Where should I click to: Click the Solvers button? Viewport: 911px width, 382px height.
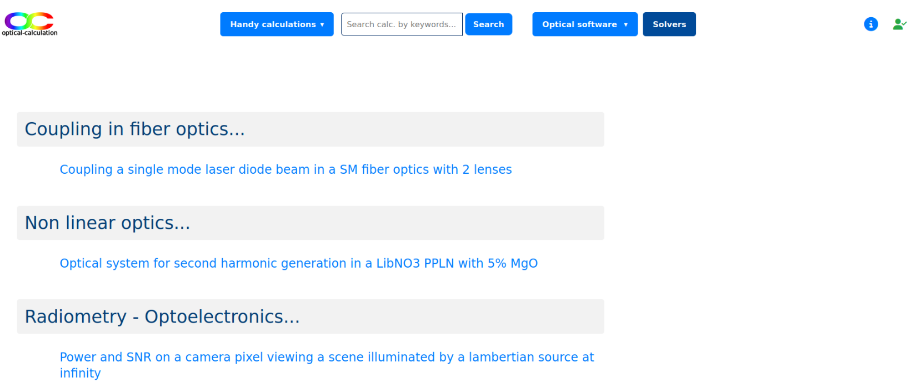669,24
